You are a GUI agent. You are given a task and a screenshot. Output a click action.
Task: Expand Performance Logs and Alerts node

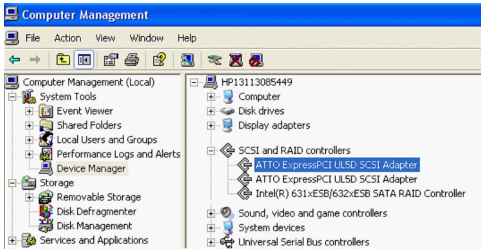pos(29,154)
